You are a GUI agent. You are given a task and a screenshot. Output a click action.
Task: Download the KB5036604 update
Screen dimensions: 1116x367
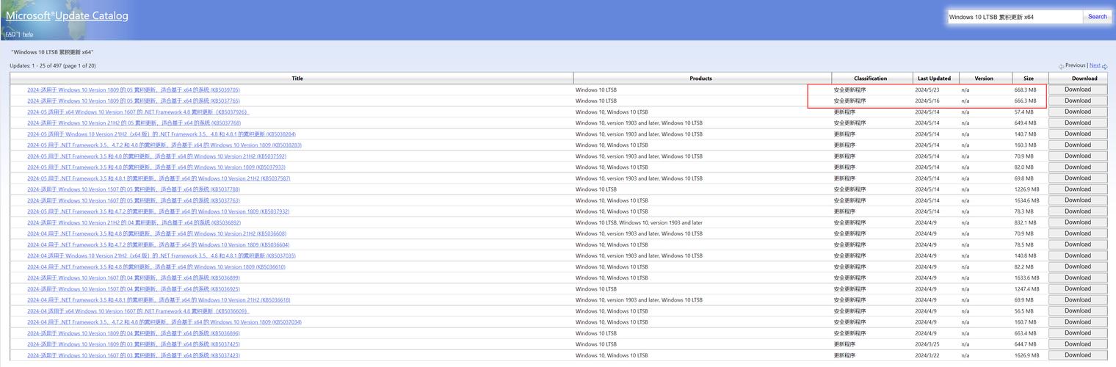coord(1078,244)
